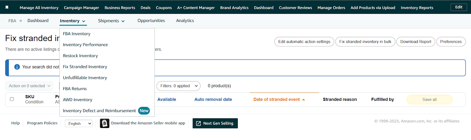Open the Preferences button
Viewport: 471px width, 140px height.
pyautogui.click(x=451, y=42)
